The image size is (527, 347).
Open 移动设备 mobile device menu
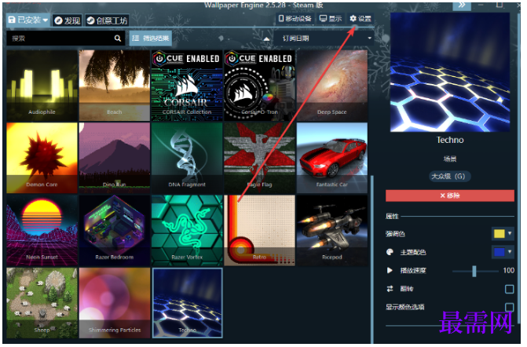[295, 19]
